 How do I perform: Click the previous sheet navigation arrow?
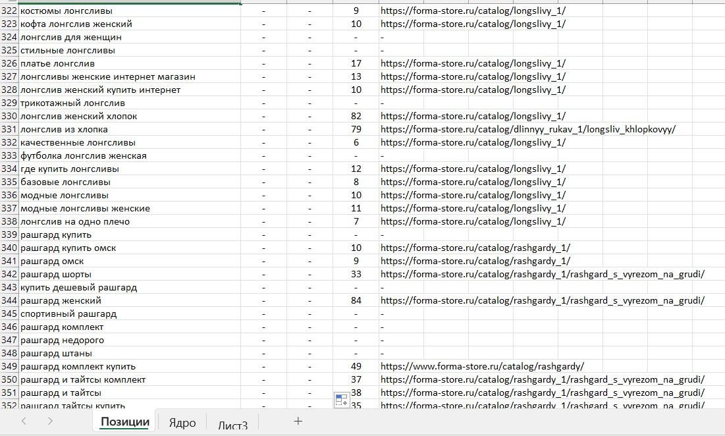24,422
